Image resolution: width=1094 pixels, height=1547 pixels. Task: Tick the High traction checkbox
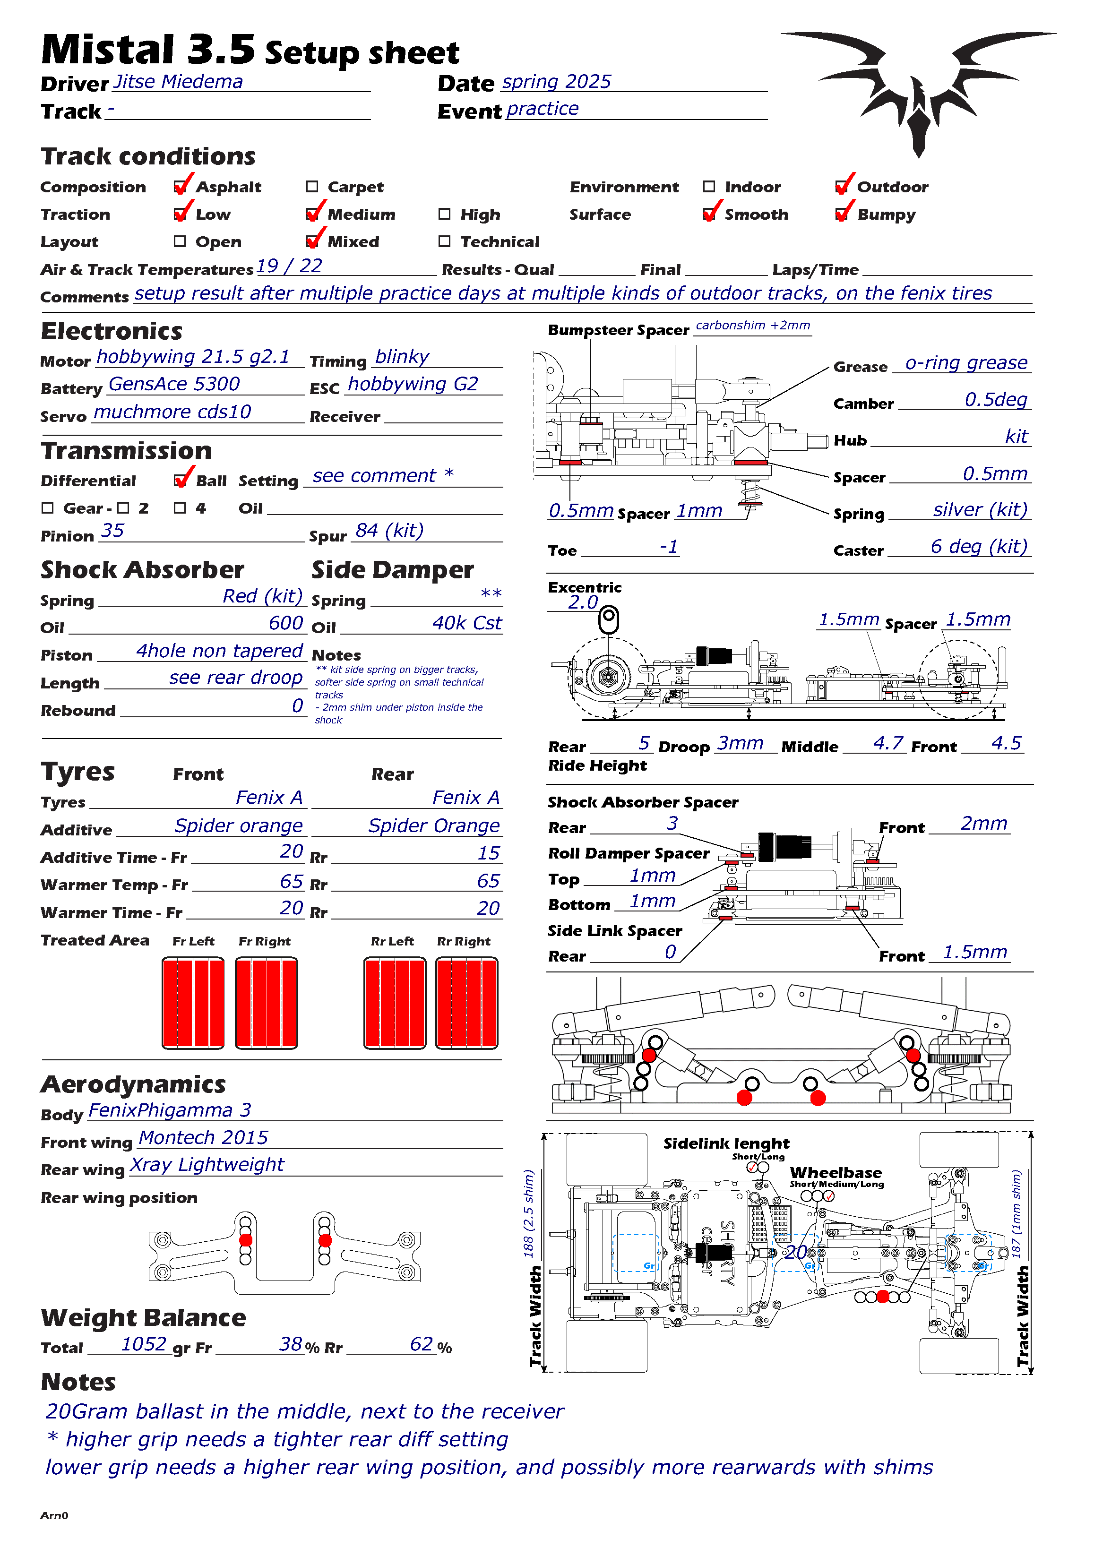(x=444, y=214)
